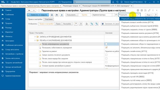The width and height of the screenshot is (160, 90).
Task: Click the sort order list icon
Action: pyautogui.click(x=80, y=24)
